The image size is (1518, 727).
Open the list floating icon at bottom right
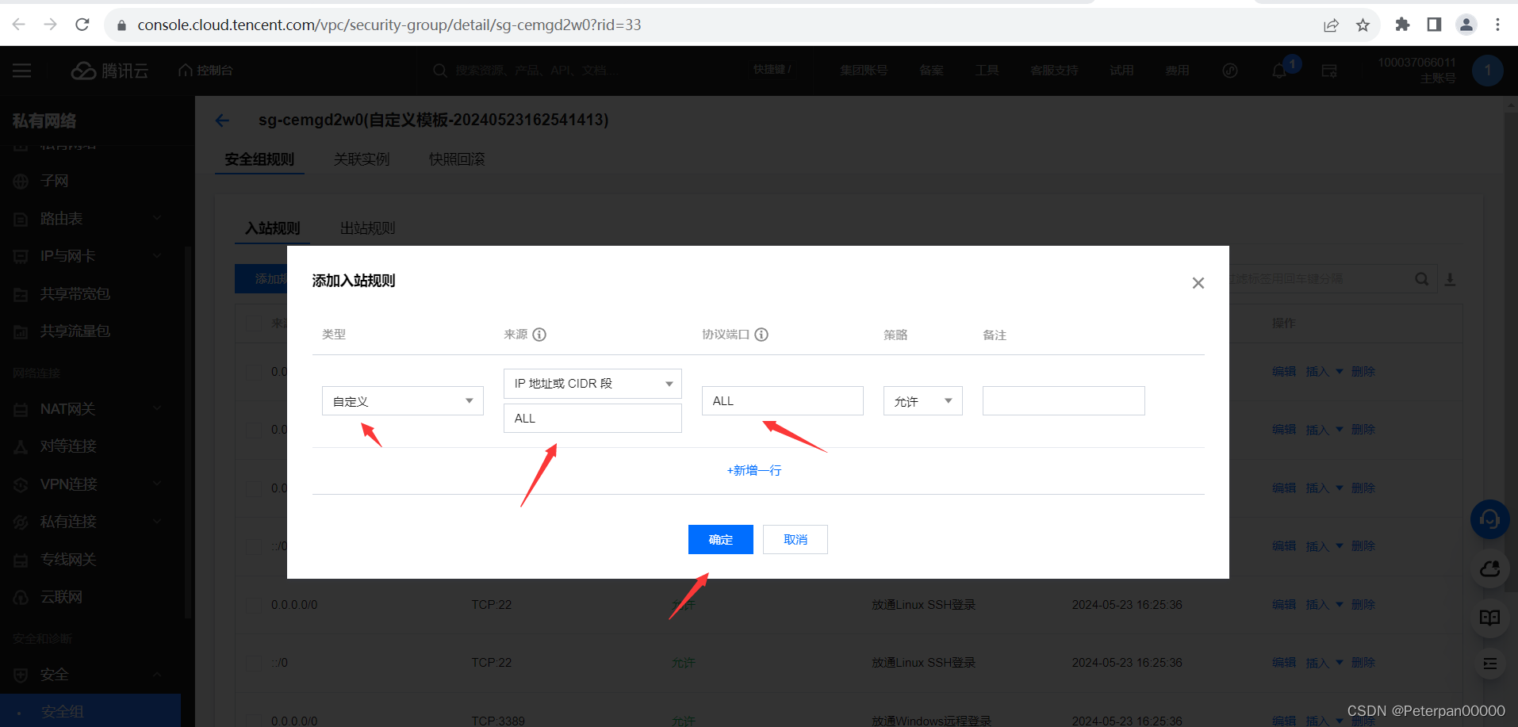(x=1489, y=664)
